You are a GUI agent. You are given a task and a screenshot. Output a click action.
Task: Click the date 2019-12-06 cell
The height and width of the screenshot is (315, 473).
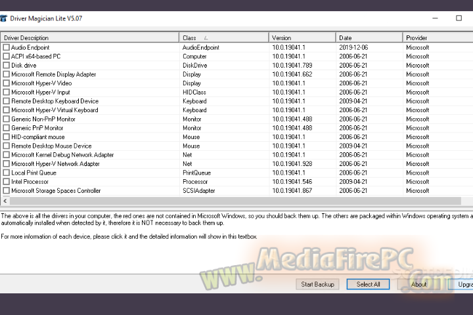(353, 47)
